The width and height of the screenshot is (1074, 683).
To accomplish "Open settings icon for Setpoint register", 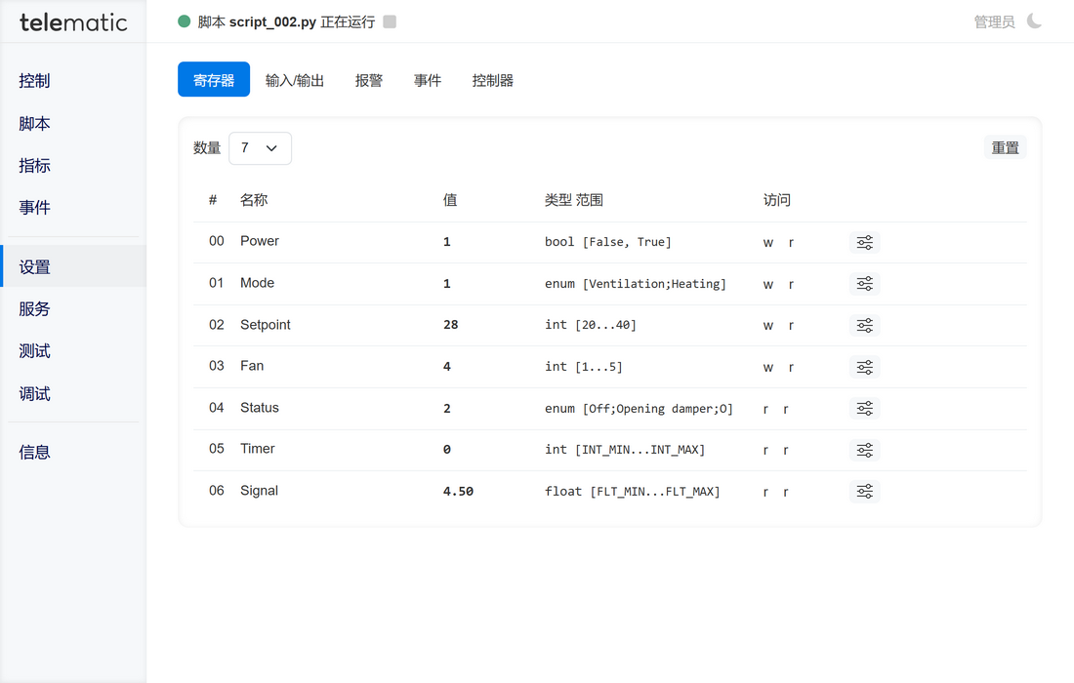I will coord(864,326).
